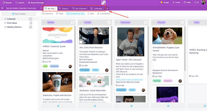Open By Day tab options dots
Screen dimensions: 207x111
[55, 8]
